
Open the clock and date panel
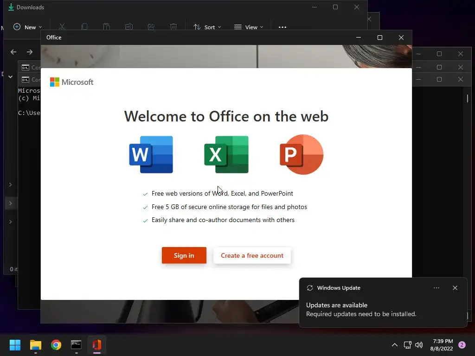click(x=442, y=345)
